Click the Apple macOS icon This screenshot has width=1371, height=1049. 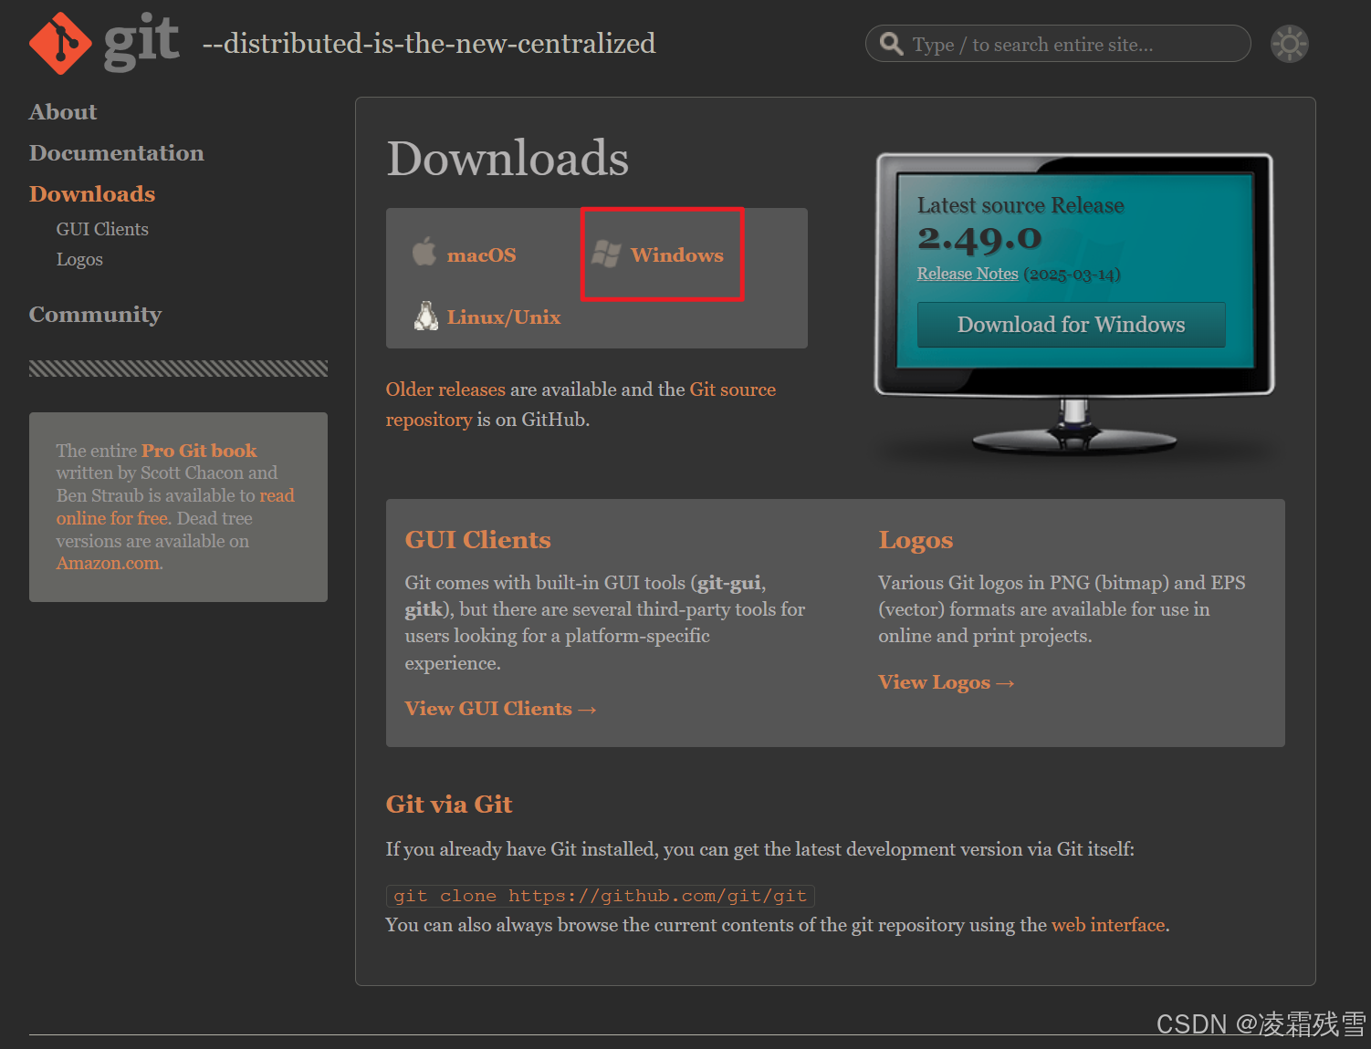424,253
